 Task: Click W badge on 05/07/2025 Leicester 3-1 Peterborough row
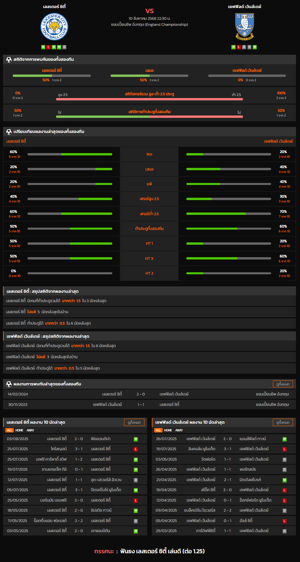136,490
